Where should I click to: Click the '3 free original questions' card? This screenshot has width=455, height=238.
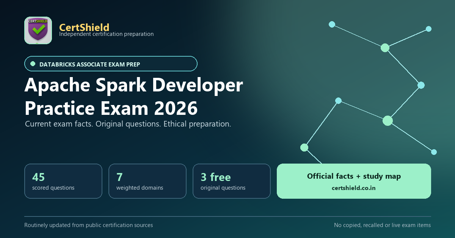[232, 181]
